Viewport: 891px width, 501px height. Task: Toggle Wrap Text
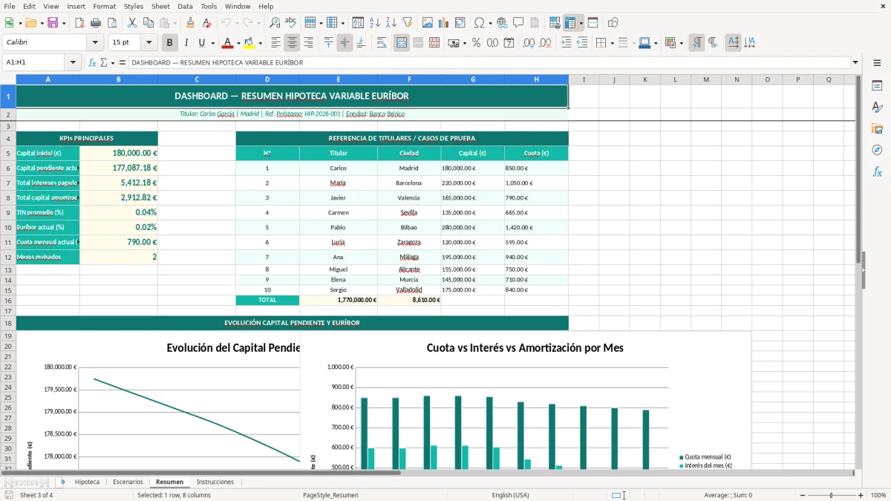(382, 43)
